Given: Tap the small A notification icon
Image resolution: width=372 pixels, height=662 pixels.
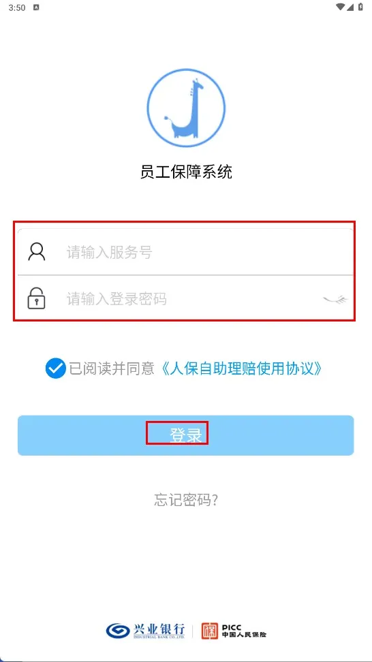Looking at the screenshot, I should pos(36,7).
